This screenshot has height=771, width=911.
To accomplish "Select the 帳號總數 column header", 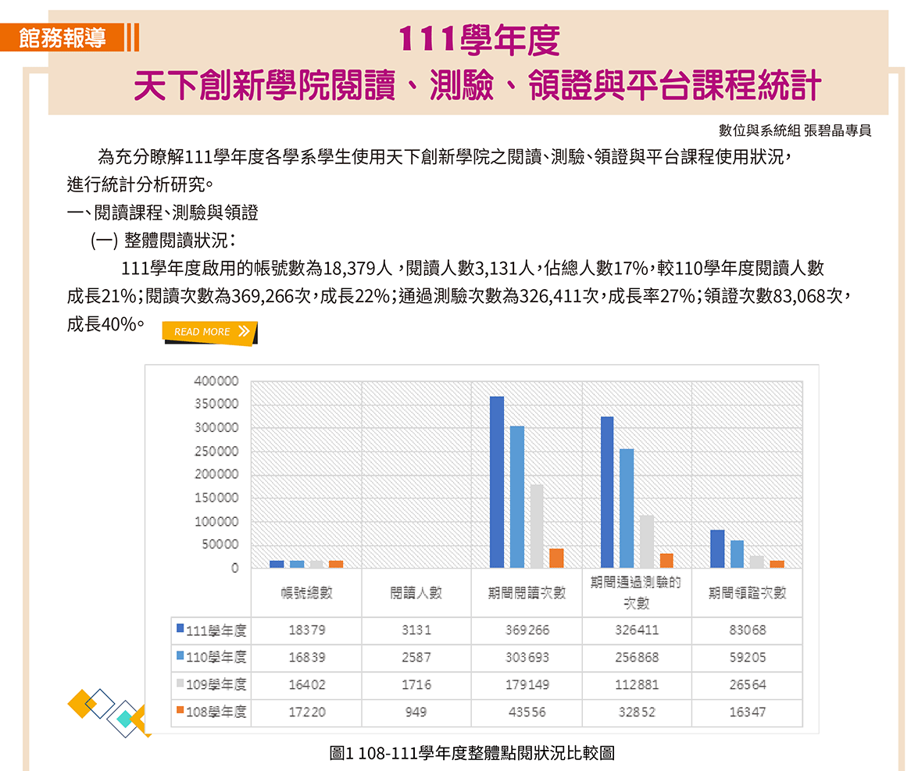I will point(306,593).
